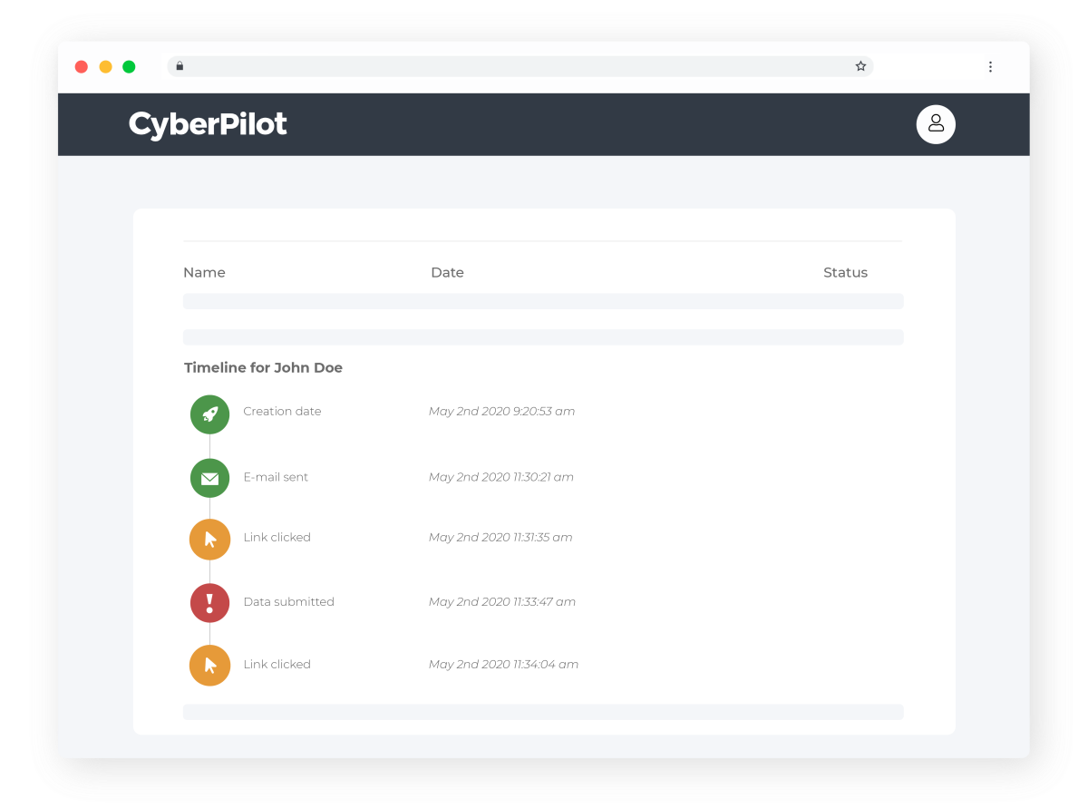The width and height of the screenshot is (1088, 808).
Task: Click cursor icon at 11:31:35 am entry
Action: click(209, 540)
